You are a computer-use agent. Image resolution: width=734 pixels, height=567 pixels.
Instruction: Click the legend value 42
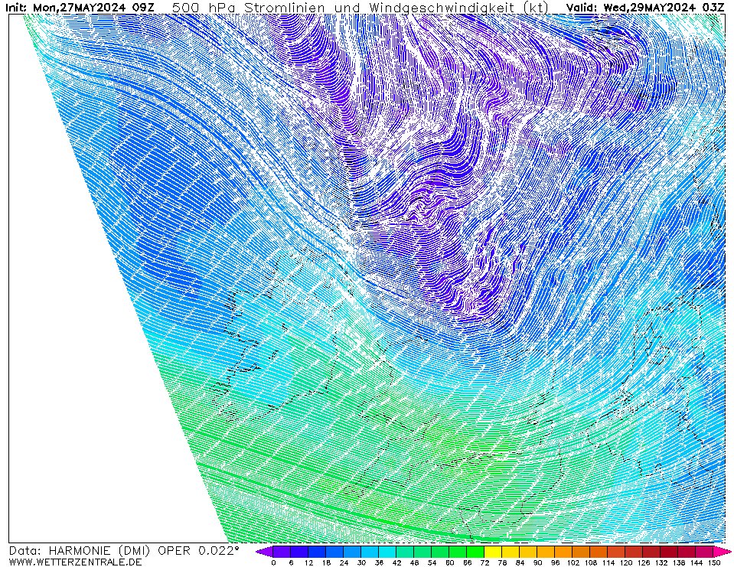tap(396, 562)
